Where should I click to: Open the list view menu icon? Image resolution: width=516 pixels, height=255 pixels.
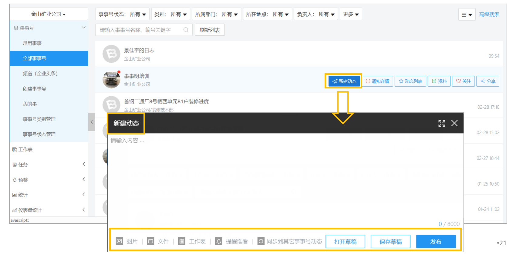(467, 14)
